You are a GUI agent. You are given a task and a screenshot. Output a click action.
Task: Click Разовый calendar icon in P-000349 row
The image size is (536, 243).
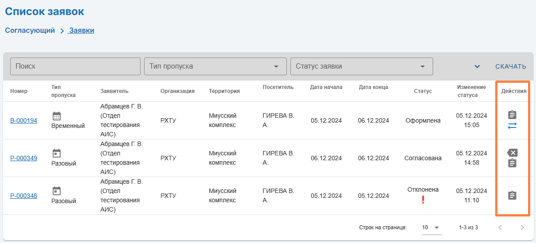(57, 154)
